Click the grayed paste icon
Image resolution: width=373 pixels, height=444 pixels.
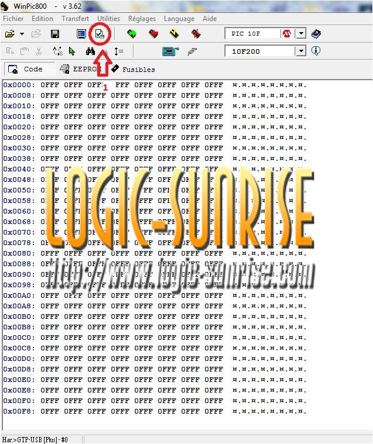25,51
